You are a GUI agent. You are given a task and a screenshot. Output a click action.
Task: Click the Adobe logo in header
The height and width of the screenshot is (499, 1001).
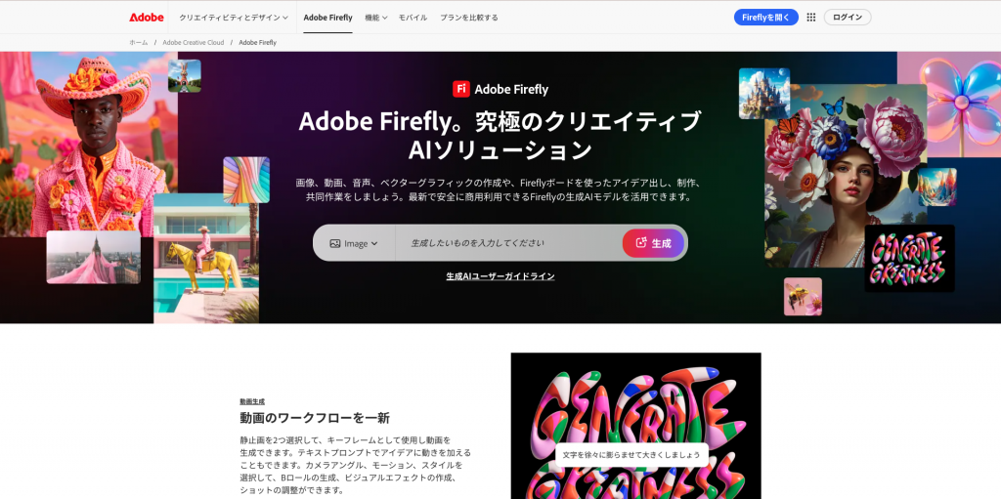click(147, 18)
